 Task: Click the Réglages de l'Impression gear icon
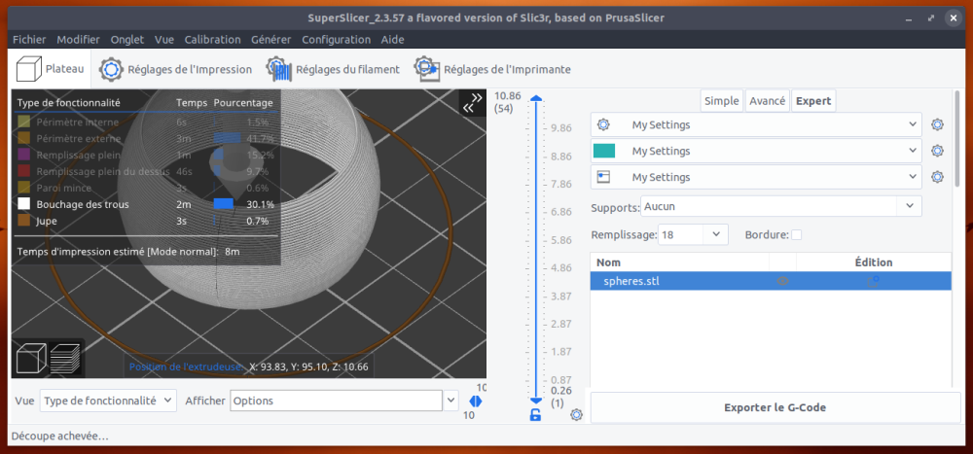(112, 69)
